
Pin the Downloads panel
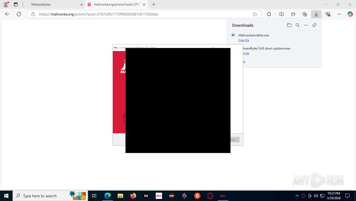click(315, 25)
